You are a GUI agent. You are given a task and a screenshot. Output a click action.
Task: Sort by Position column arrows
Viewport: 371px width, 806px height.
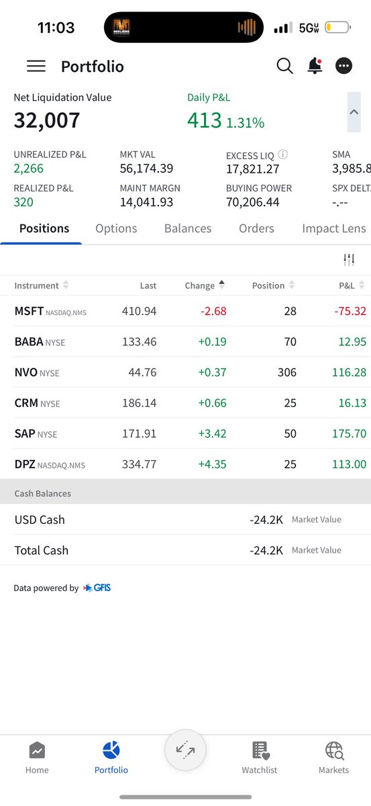pyautogui.click(x=291, y=285)
